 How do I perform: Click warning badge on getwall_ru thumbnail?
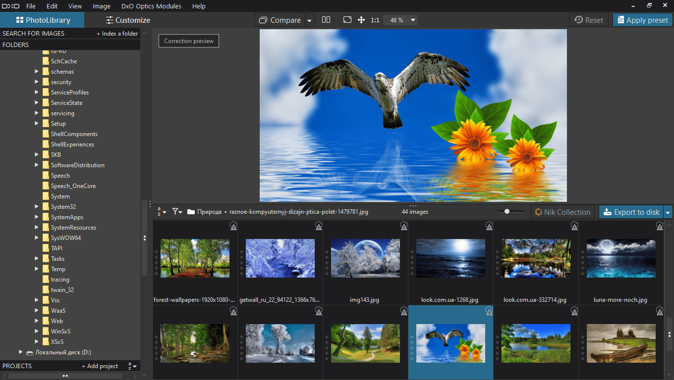[319, 226]
